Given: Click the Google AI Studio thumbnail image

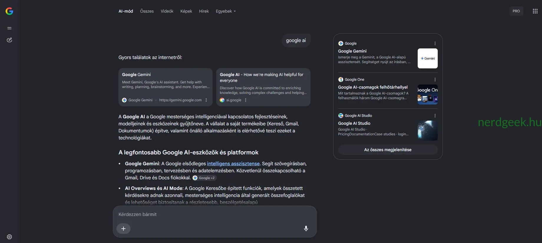Looking at the screenshot, I should pos(428,131).
